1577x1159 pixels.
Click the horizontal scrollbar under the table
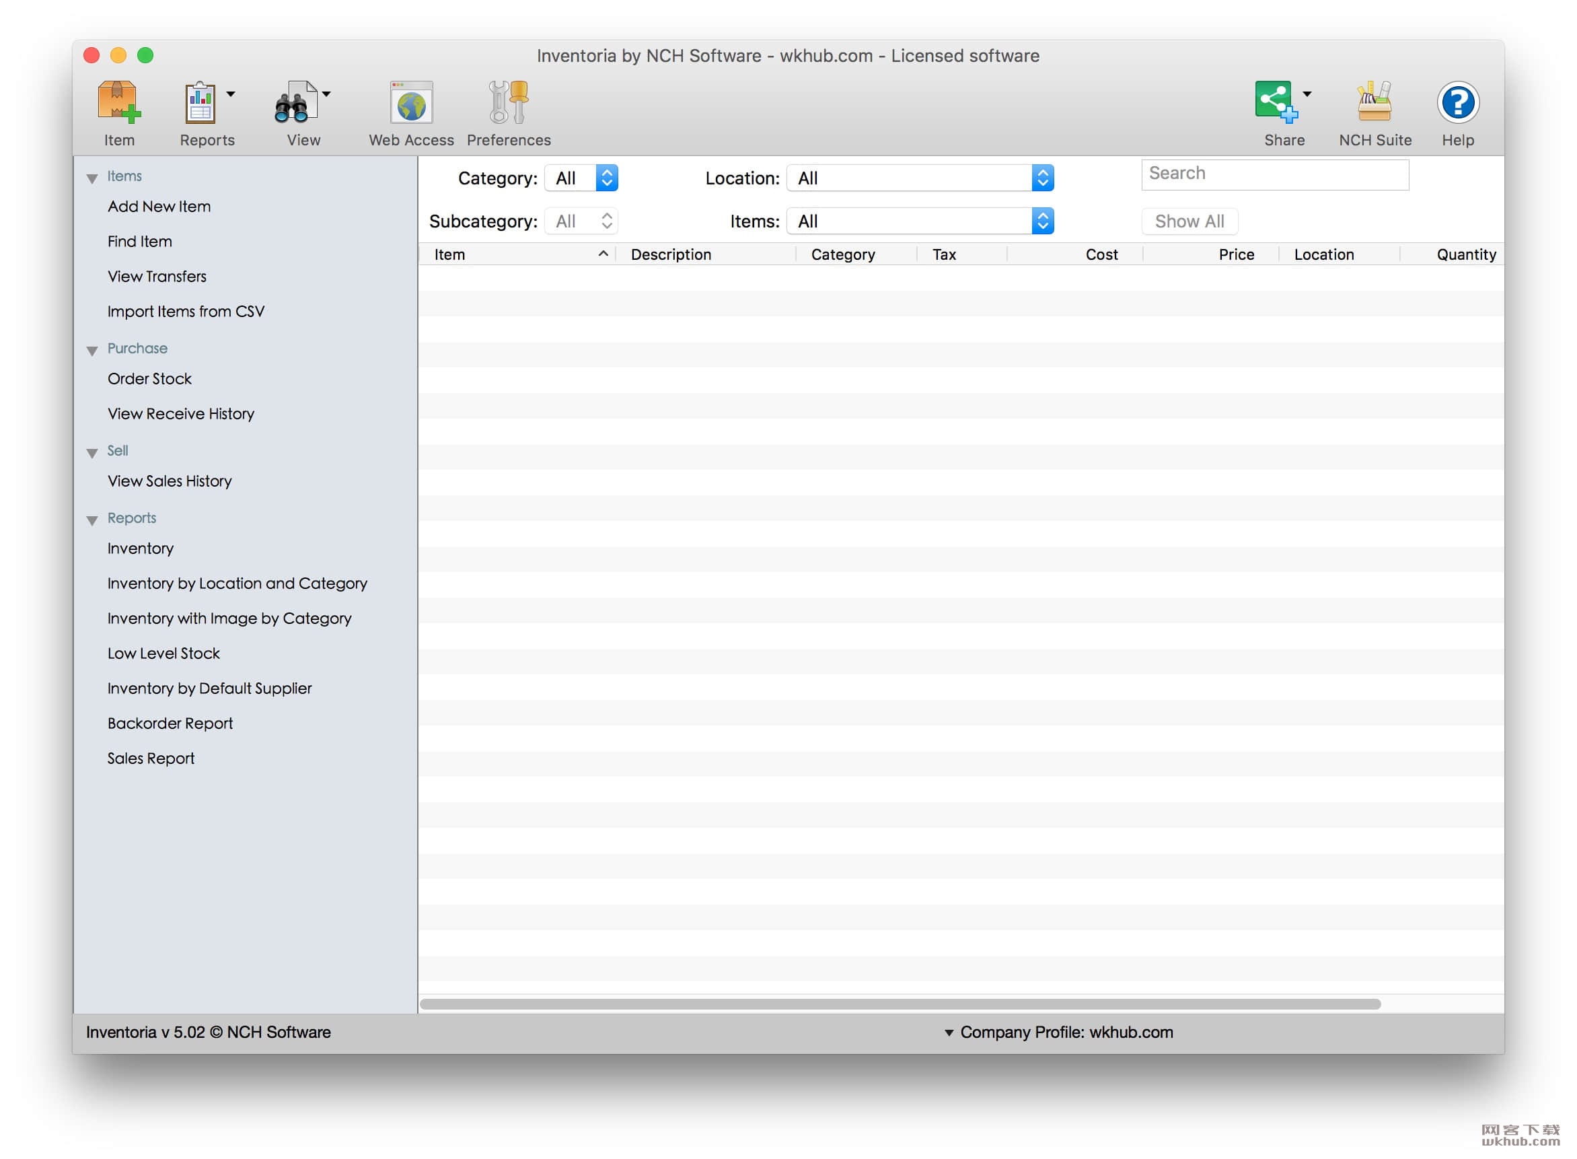(x=900, y=1004)
